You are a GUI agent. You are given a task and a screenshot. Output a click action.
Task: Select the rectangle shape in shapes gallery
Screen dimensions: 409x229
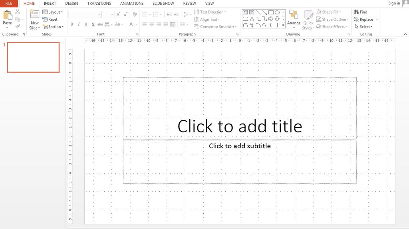tap(271, 12)
